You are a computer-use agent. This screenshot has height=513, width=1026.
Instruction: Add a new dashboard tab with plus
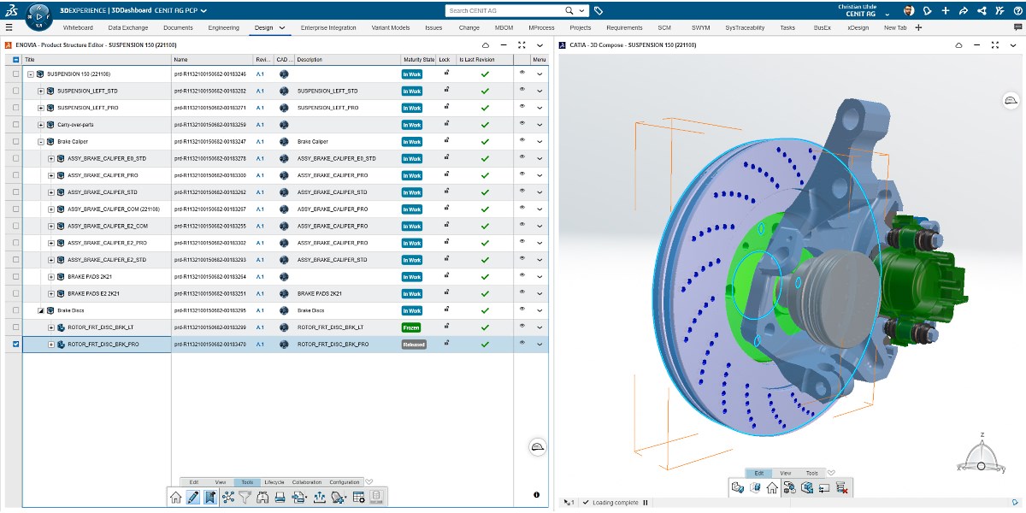[x=918, y=27]
